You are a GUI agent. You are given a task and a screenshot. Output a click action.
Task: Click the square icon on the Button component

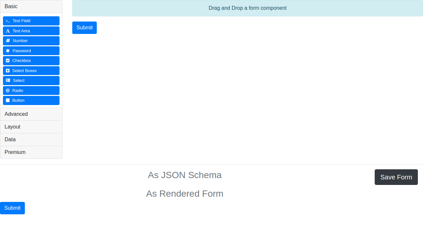point(8,100)
